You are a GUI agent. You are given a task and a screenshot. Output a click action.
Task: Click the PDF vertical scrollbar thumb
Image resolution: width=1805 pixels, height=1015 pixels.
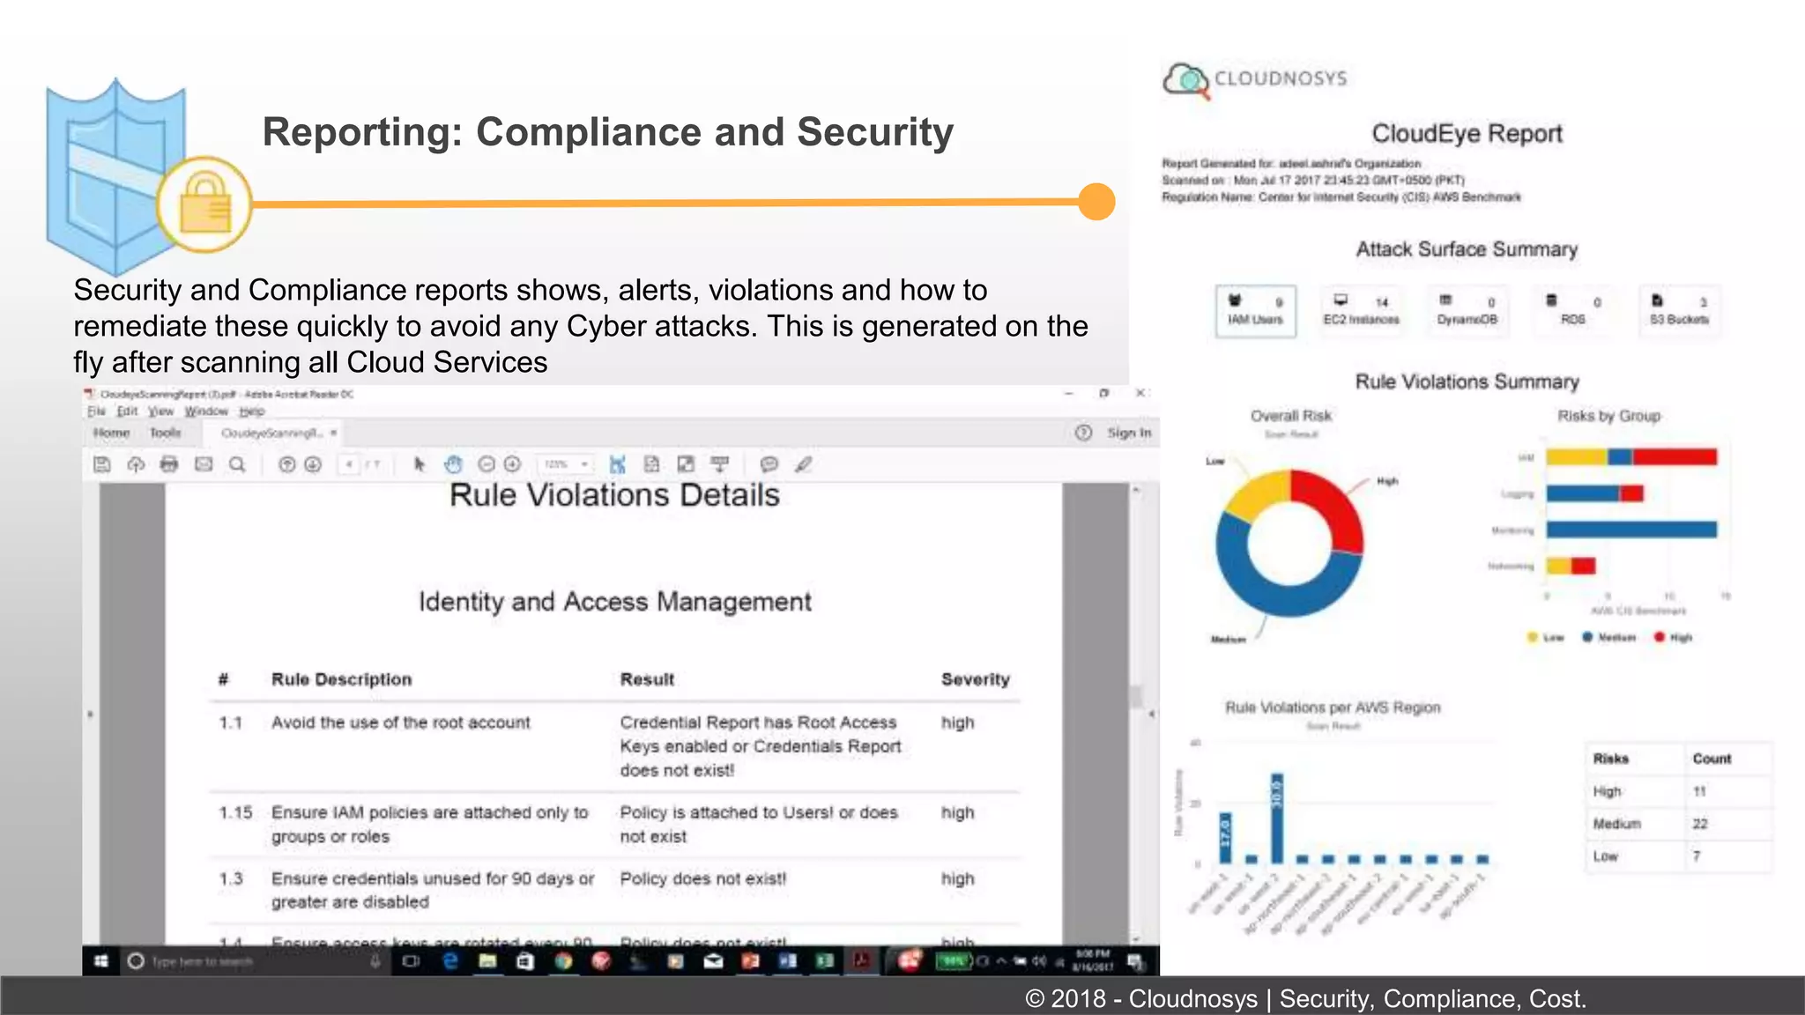click(x=1136, y=696)
